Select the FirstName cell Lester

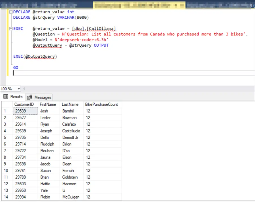49,118
